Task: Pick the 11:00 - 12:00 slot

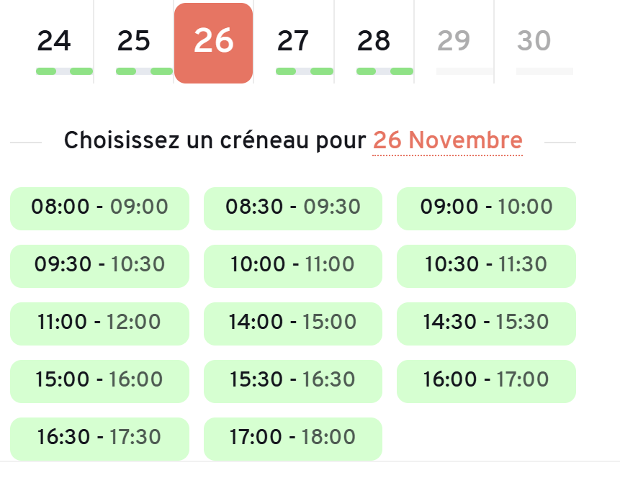Action: [99, 323]
